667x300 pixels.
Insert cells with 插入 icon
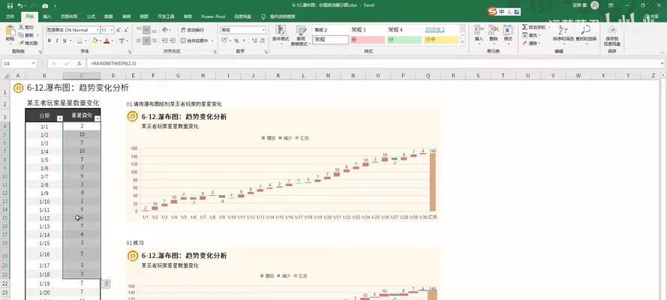479,33
